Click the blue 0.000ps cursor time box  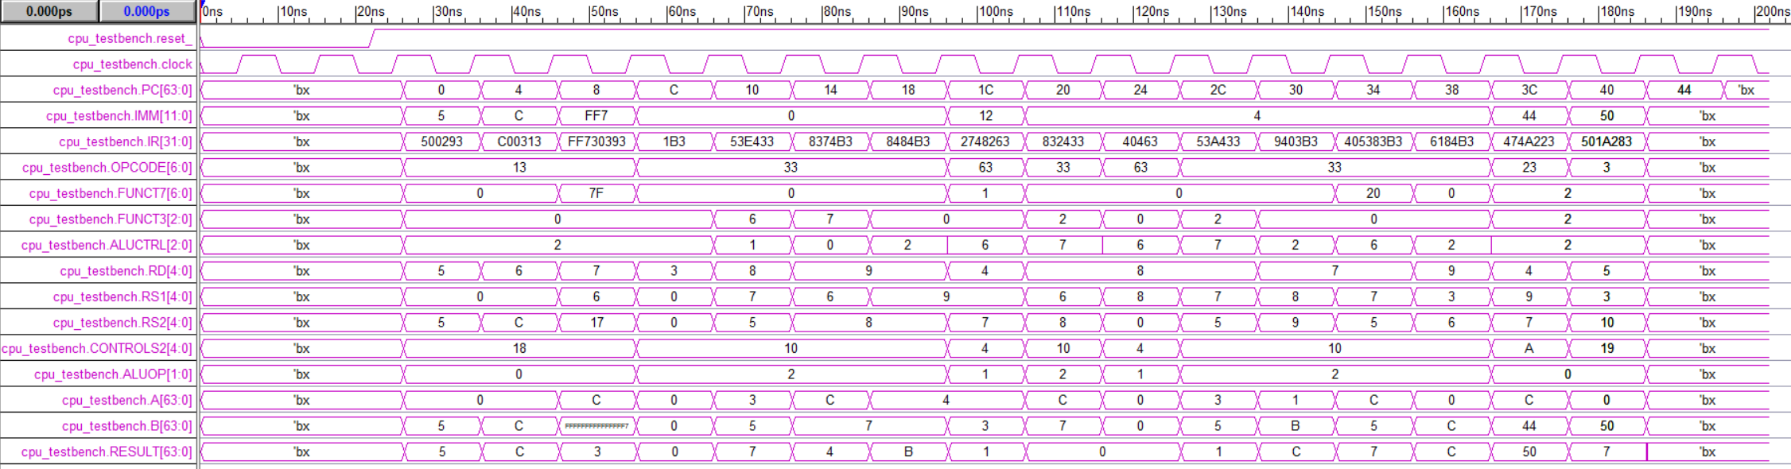tap(146, 12)
